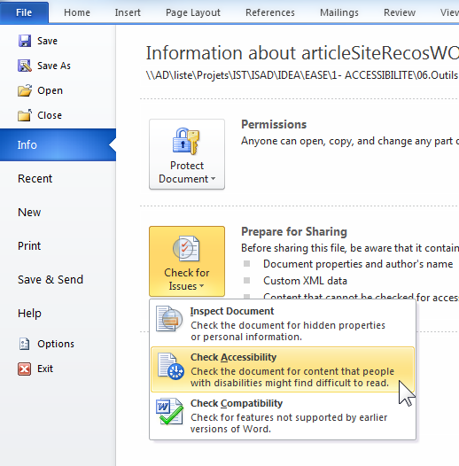Click the Check Compatibility Word icon

169,411
